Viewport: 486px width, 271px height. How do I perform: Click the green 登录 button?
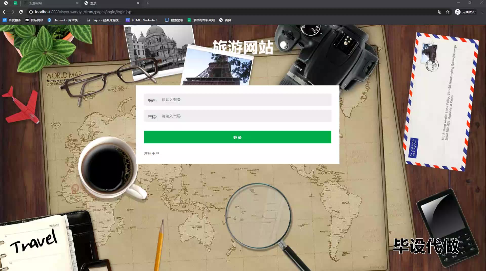[238, 137]
